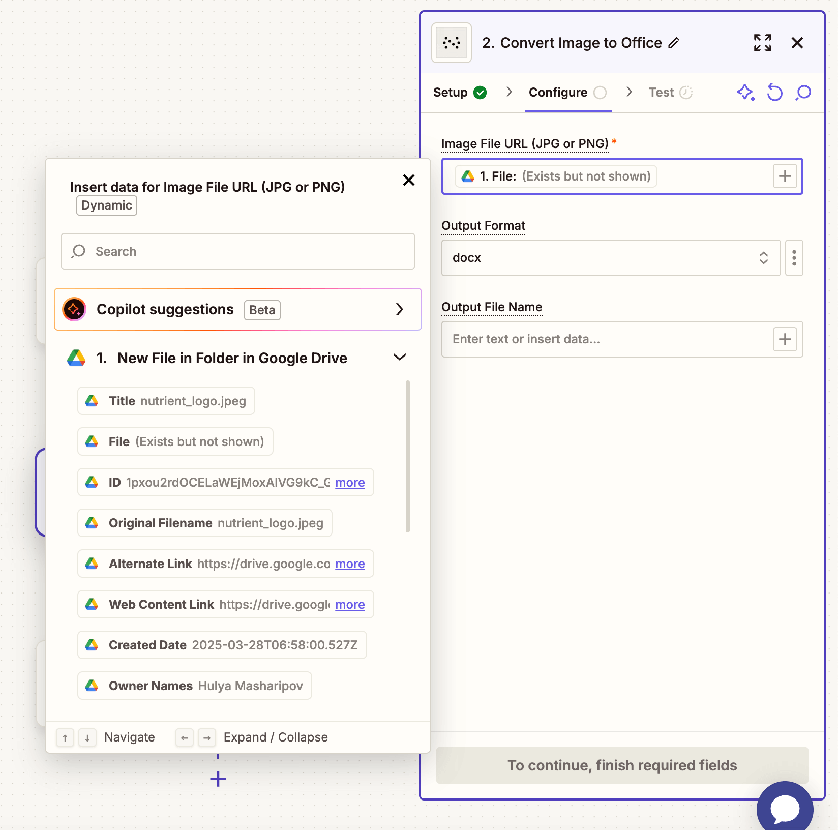838x830 pixels.
Task: Click the plus icon in Output File Name field
Action: (x=785, y=339)
